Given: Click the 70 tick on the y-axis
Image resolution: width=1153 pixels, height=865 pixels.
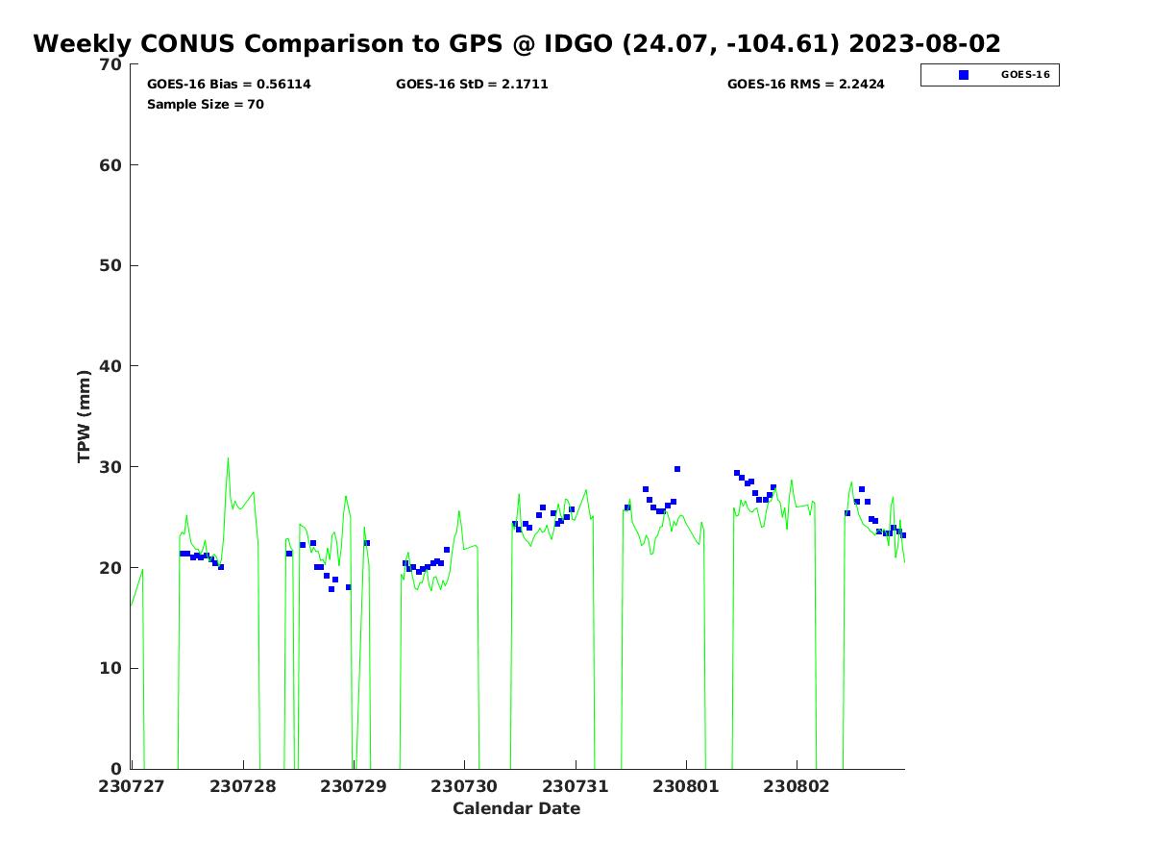Looking at the screenshot, I should [x=111, y=64].
